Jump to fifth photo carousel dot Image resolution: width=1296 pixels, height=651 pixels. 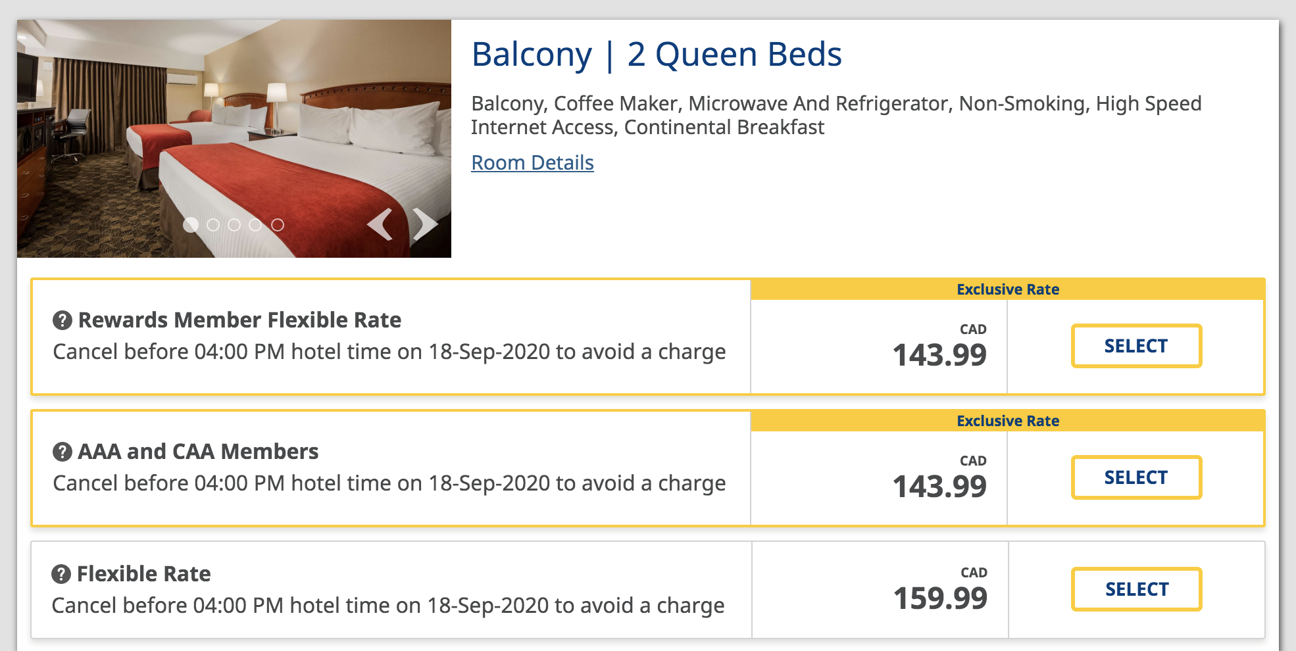(x=278, y=225)
